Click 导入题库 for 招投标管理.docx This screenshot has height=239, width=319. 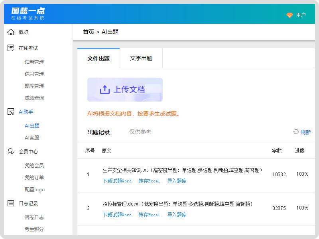pos(177,215)
